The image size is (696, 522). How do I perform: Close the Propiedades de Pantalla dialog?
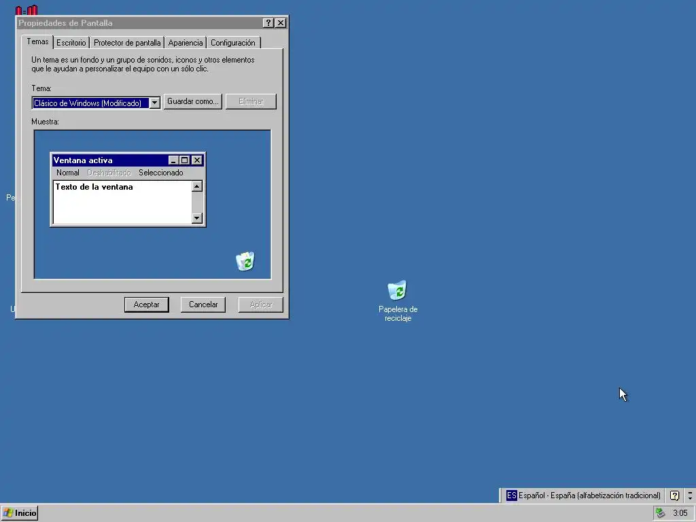click(x=281, y=23)
